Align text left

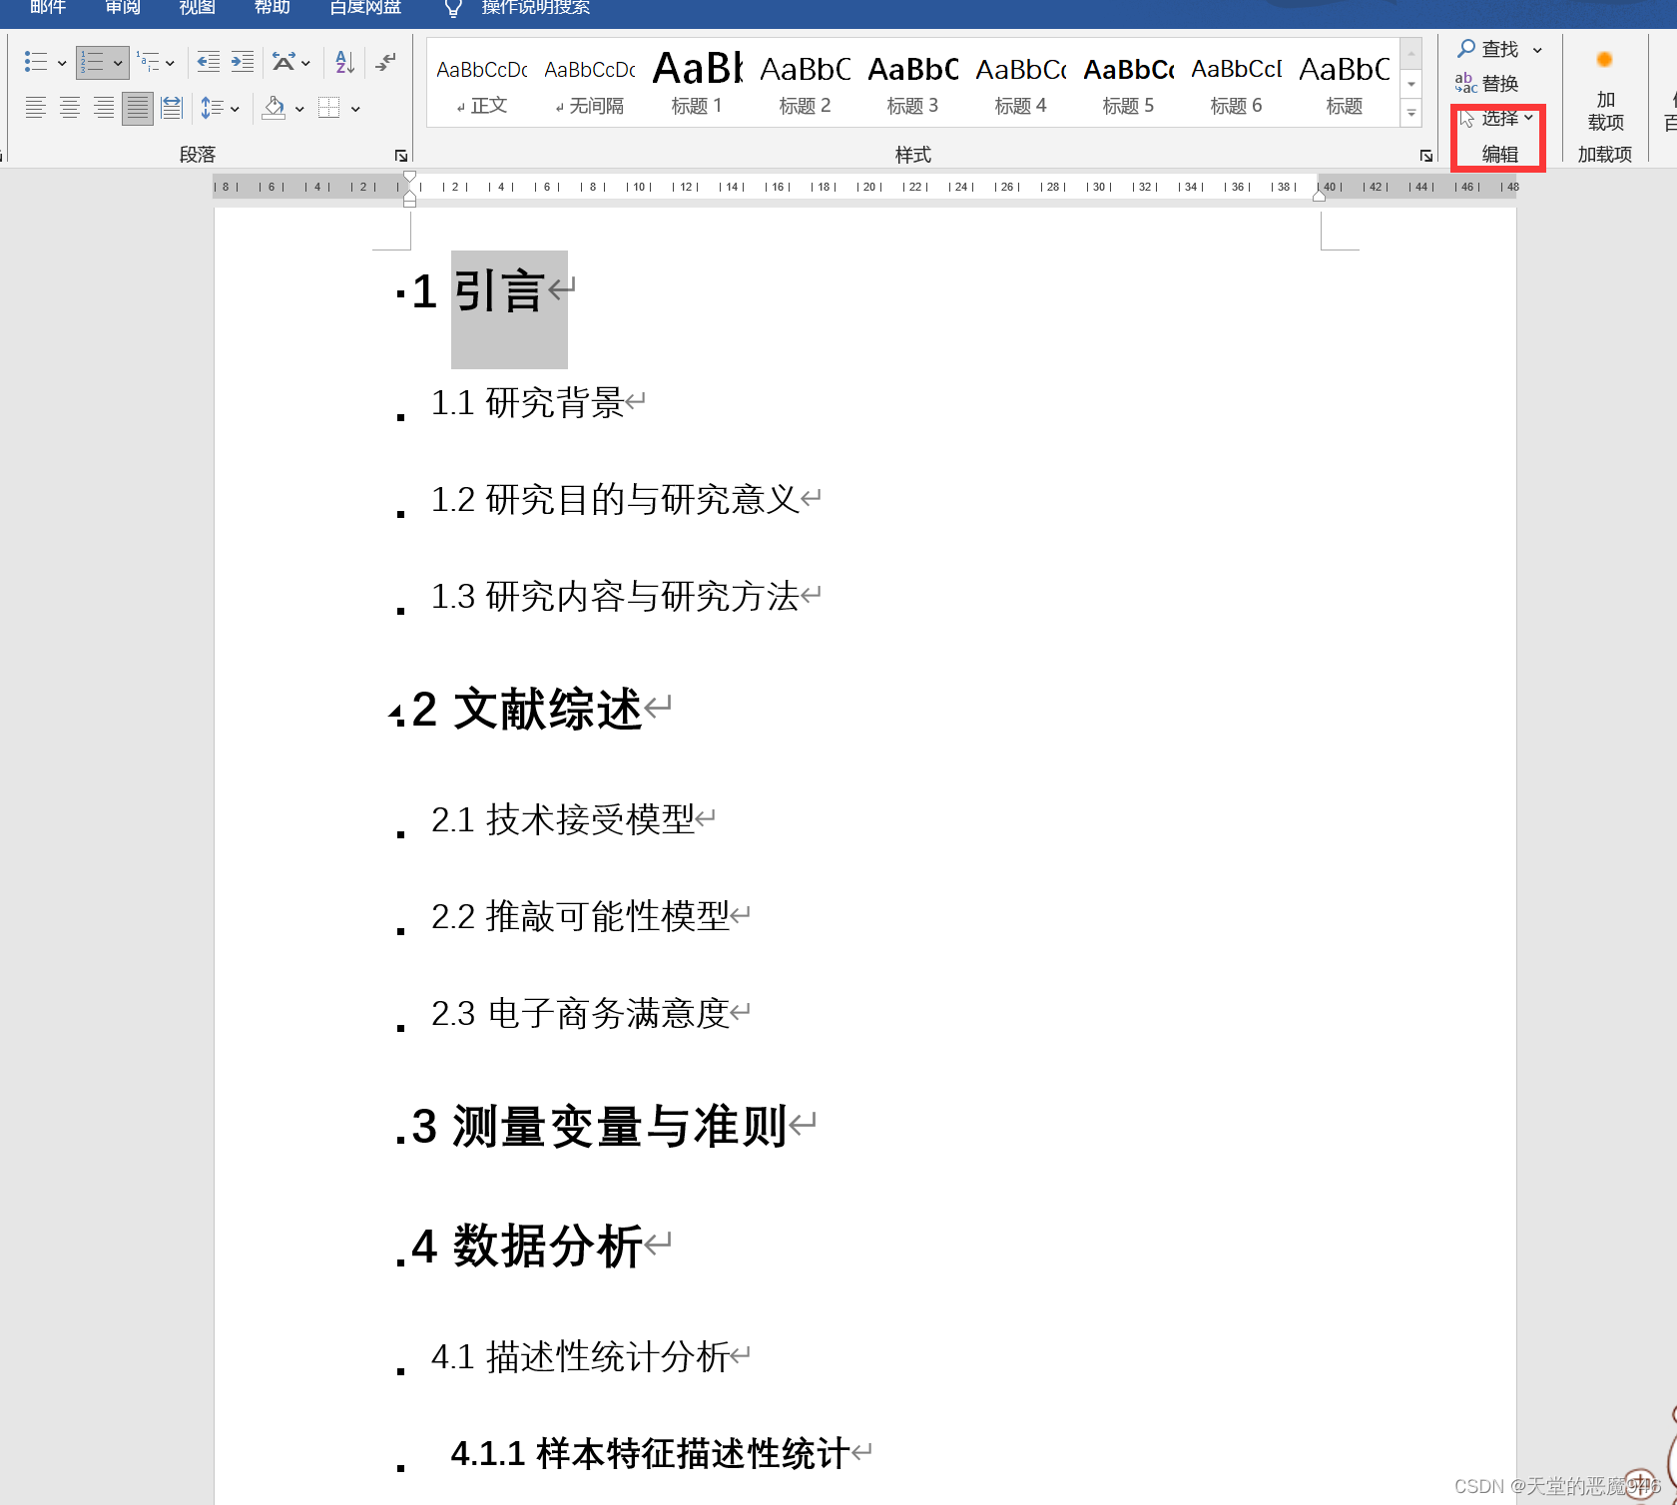[36, 108]
